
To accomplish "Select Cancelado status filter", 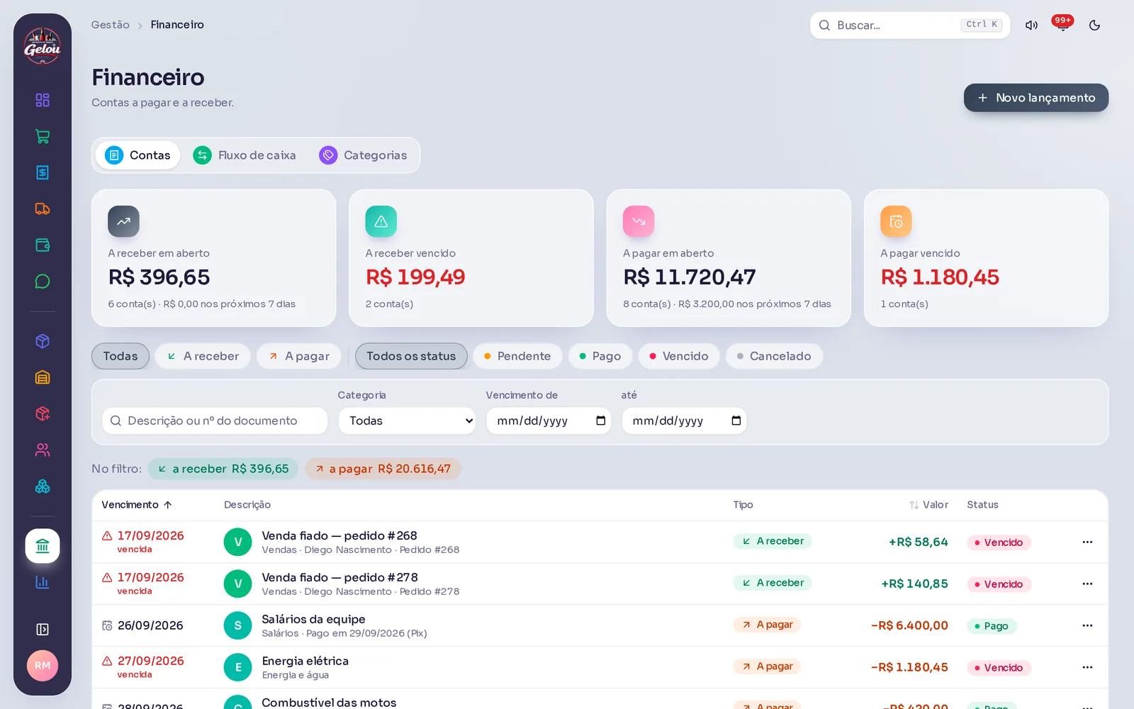I will pos(774,356).
